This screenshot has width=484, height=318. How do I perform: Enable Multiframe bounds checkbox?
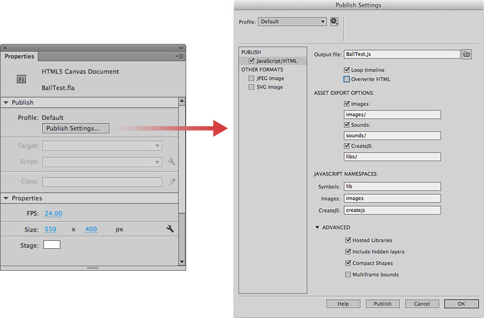coord(348,274)
